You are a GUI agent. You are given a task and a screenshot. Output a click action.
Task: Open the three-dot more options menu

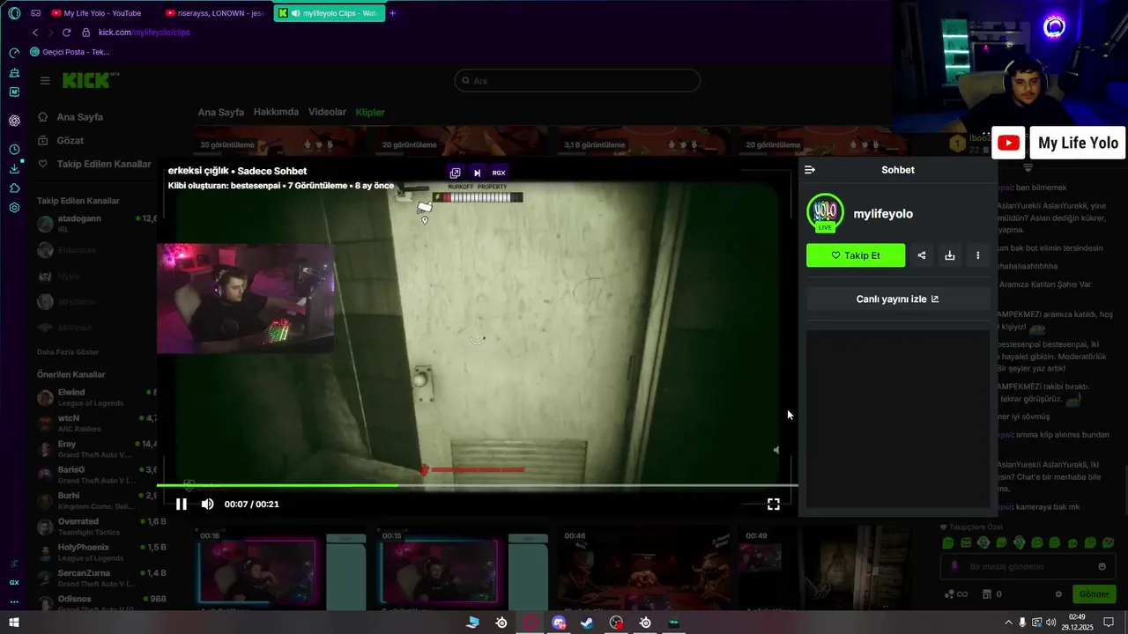point(978,255)
